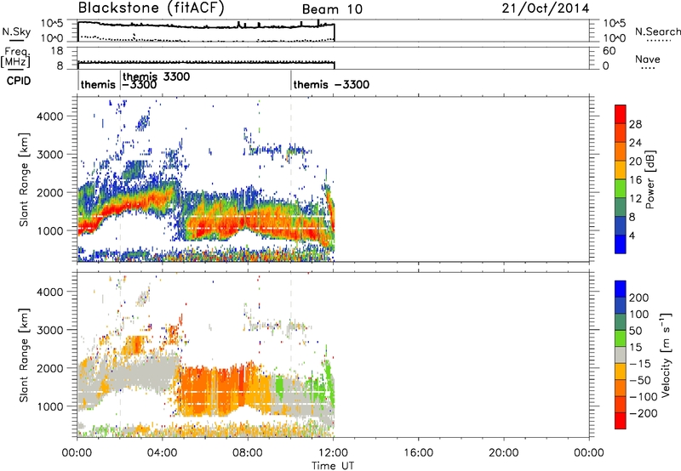
Task: Click the red top segment of Power colorbar
Action: [x=621, y=115]
